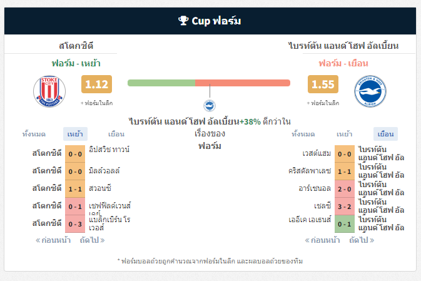Screen dimensions: 421x281
Task: Click the large Brighton & Hove Albion crest
Action: click(370, 91)
